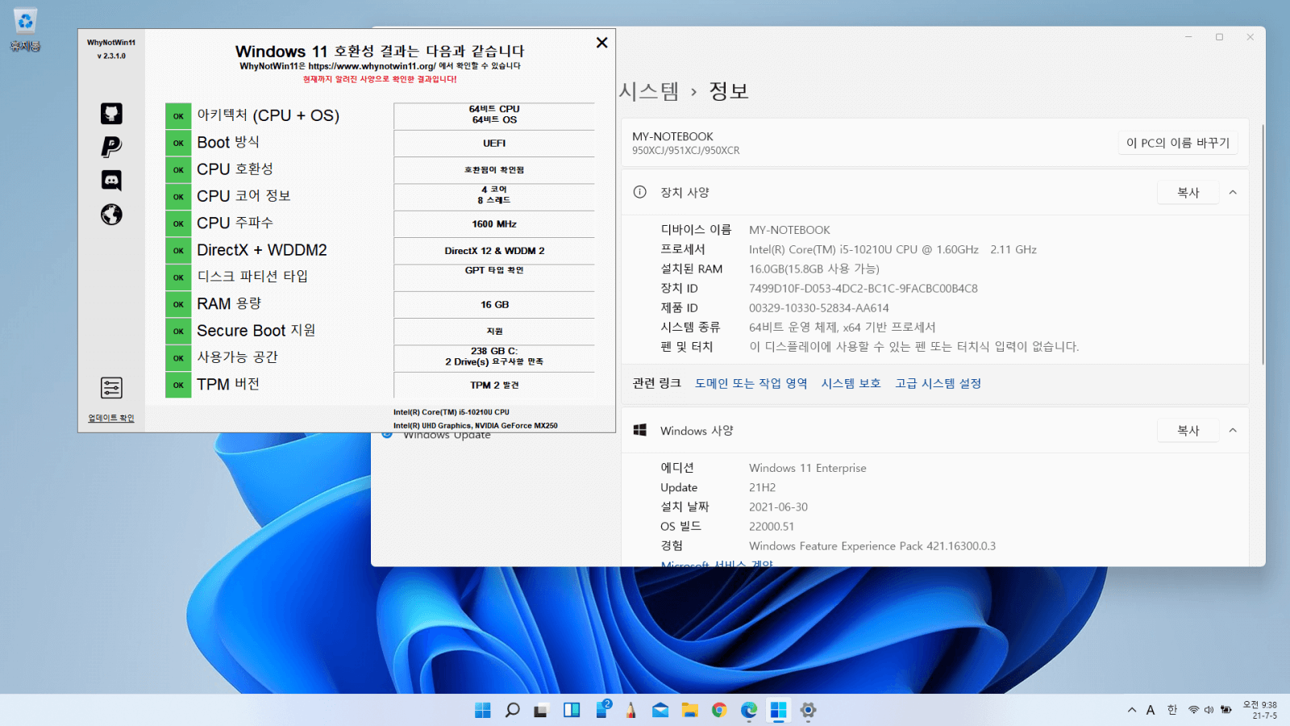This screenshot has width=1290, height=726.
Task: Click the 'UEFI' boot result cell
Action: pyautogui.click(x=494, y=143)
